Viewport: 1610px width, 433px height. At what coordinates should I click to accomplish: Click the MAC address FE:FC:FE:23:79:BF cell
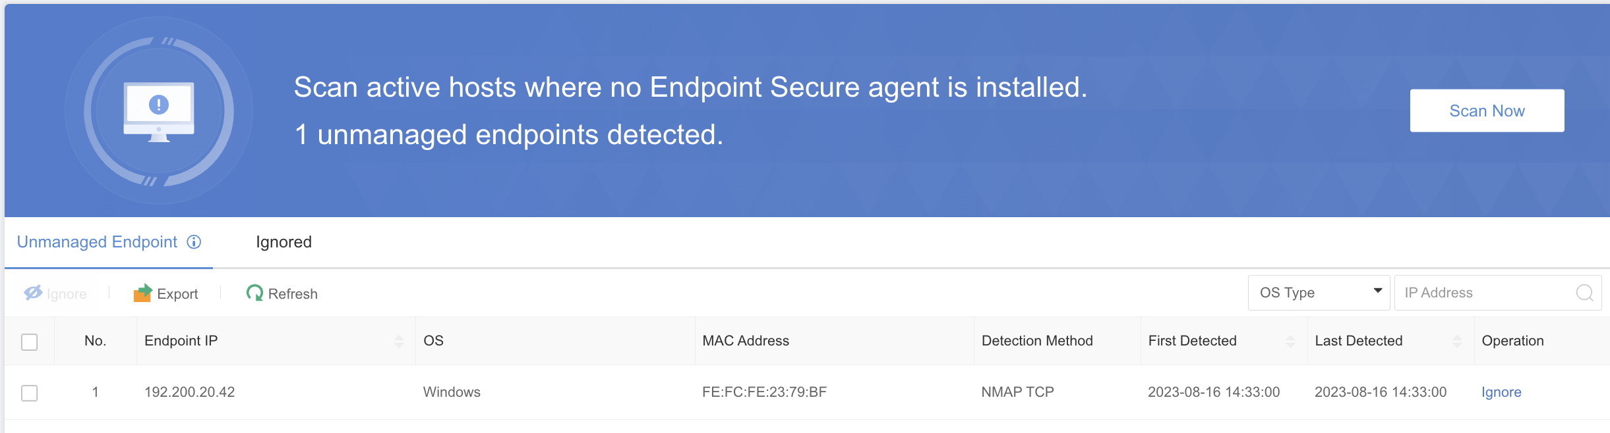764,392
